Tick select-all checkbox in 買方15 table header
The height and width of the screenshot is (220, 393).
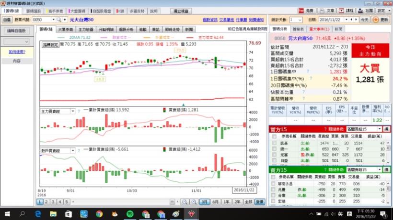[274, 136]
